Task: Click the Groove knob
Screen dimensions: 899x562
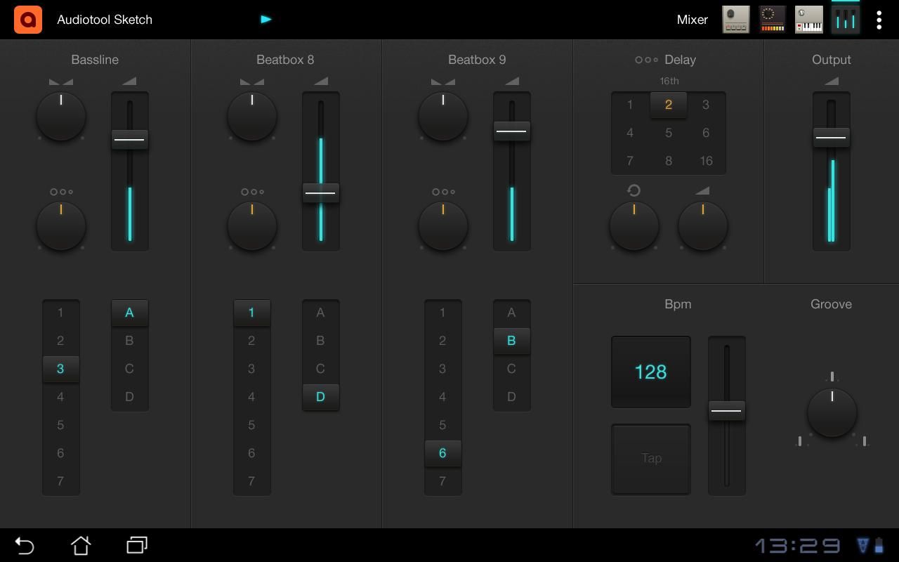Action: [x=832, y=412]
